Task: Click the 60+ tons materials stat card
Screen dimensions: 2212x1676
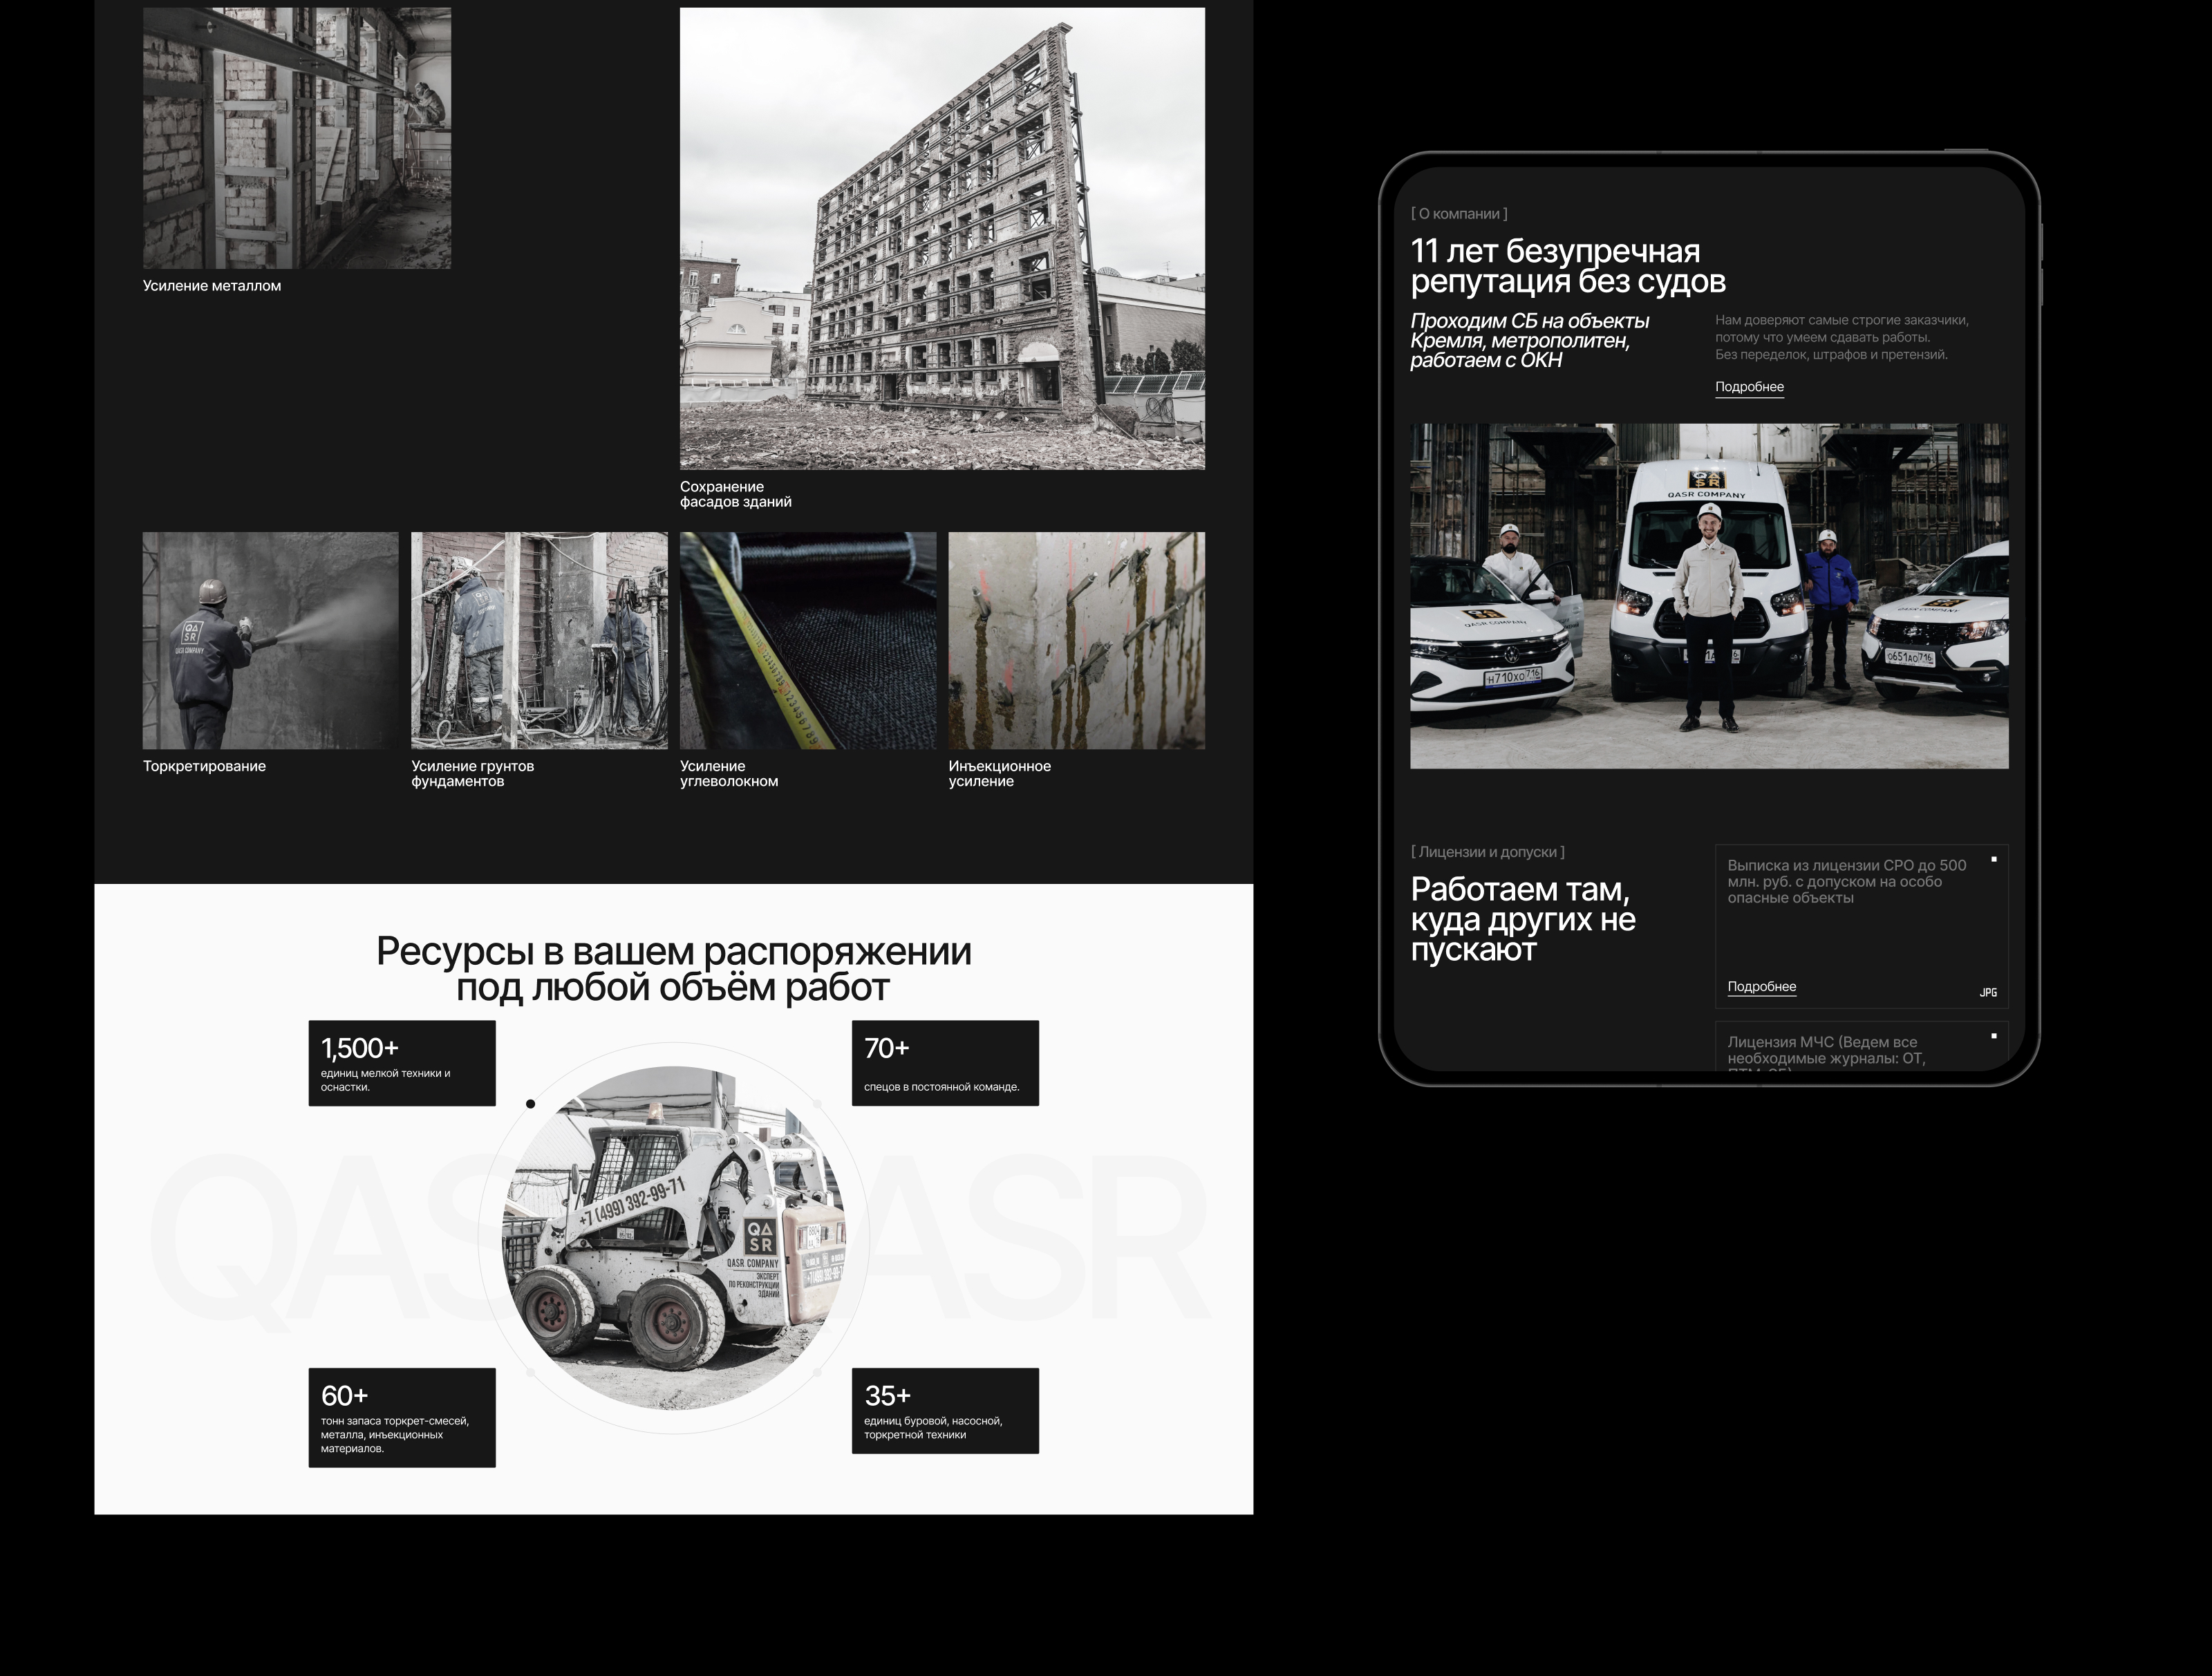Action: pos(402,1417)
